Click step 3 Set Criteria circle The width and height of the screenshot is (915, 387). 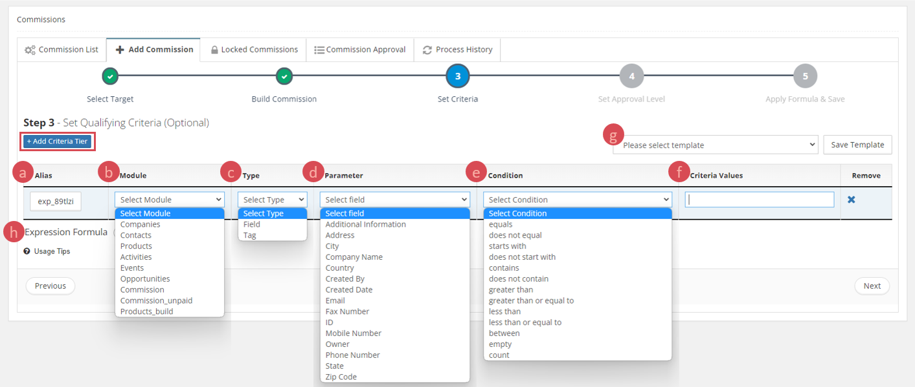(458, 76)
